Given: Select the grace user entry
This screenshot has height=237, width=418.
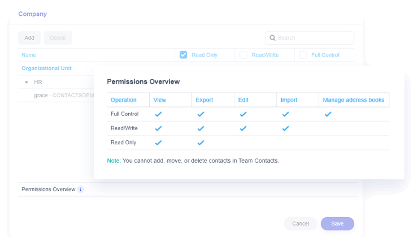Looking at the screenshot, I should (41, 96).
